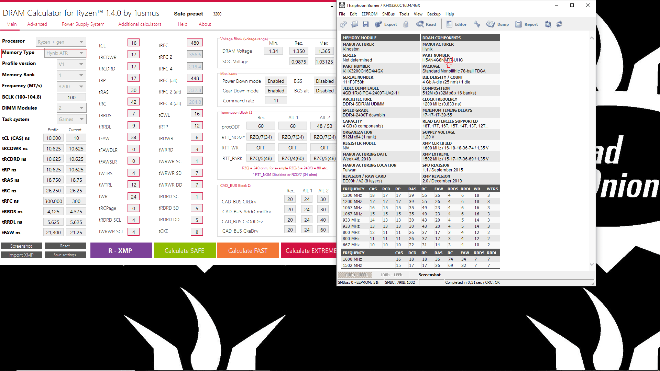Click the open folder icon in Thaiphoon toolbar
Screen dimensions: 660x371
(x=354, y=24)
